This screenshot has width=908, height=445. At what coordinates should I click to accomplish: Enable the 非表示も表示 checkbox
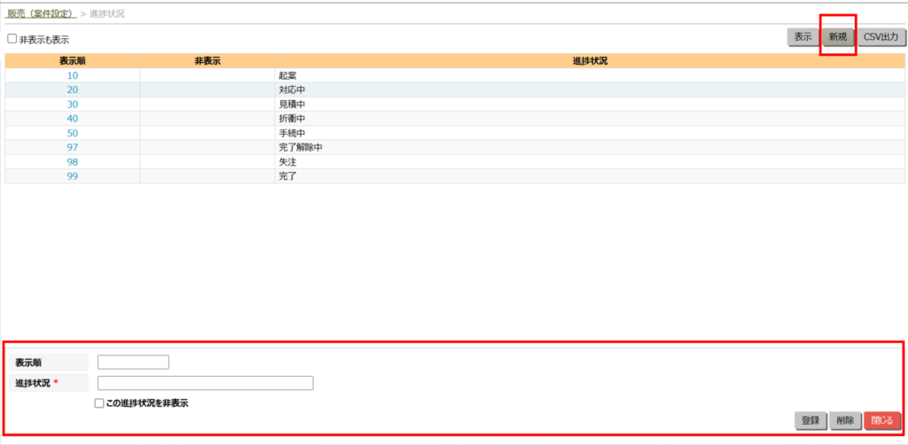click(x=12, y=39)
